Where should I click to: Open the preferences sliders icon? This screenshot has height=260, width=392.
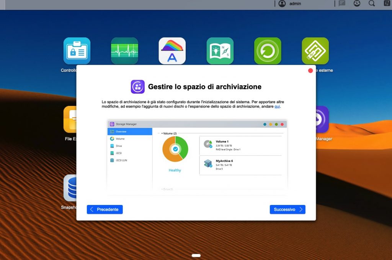387,3
